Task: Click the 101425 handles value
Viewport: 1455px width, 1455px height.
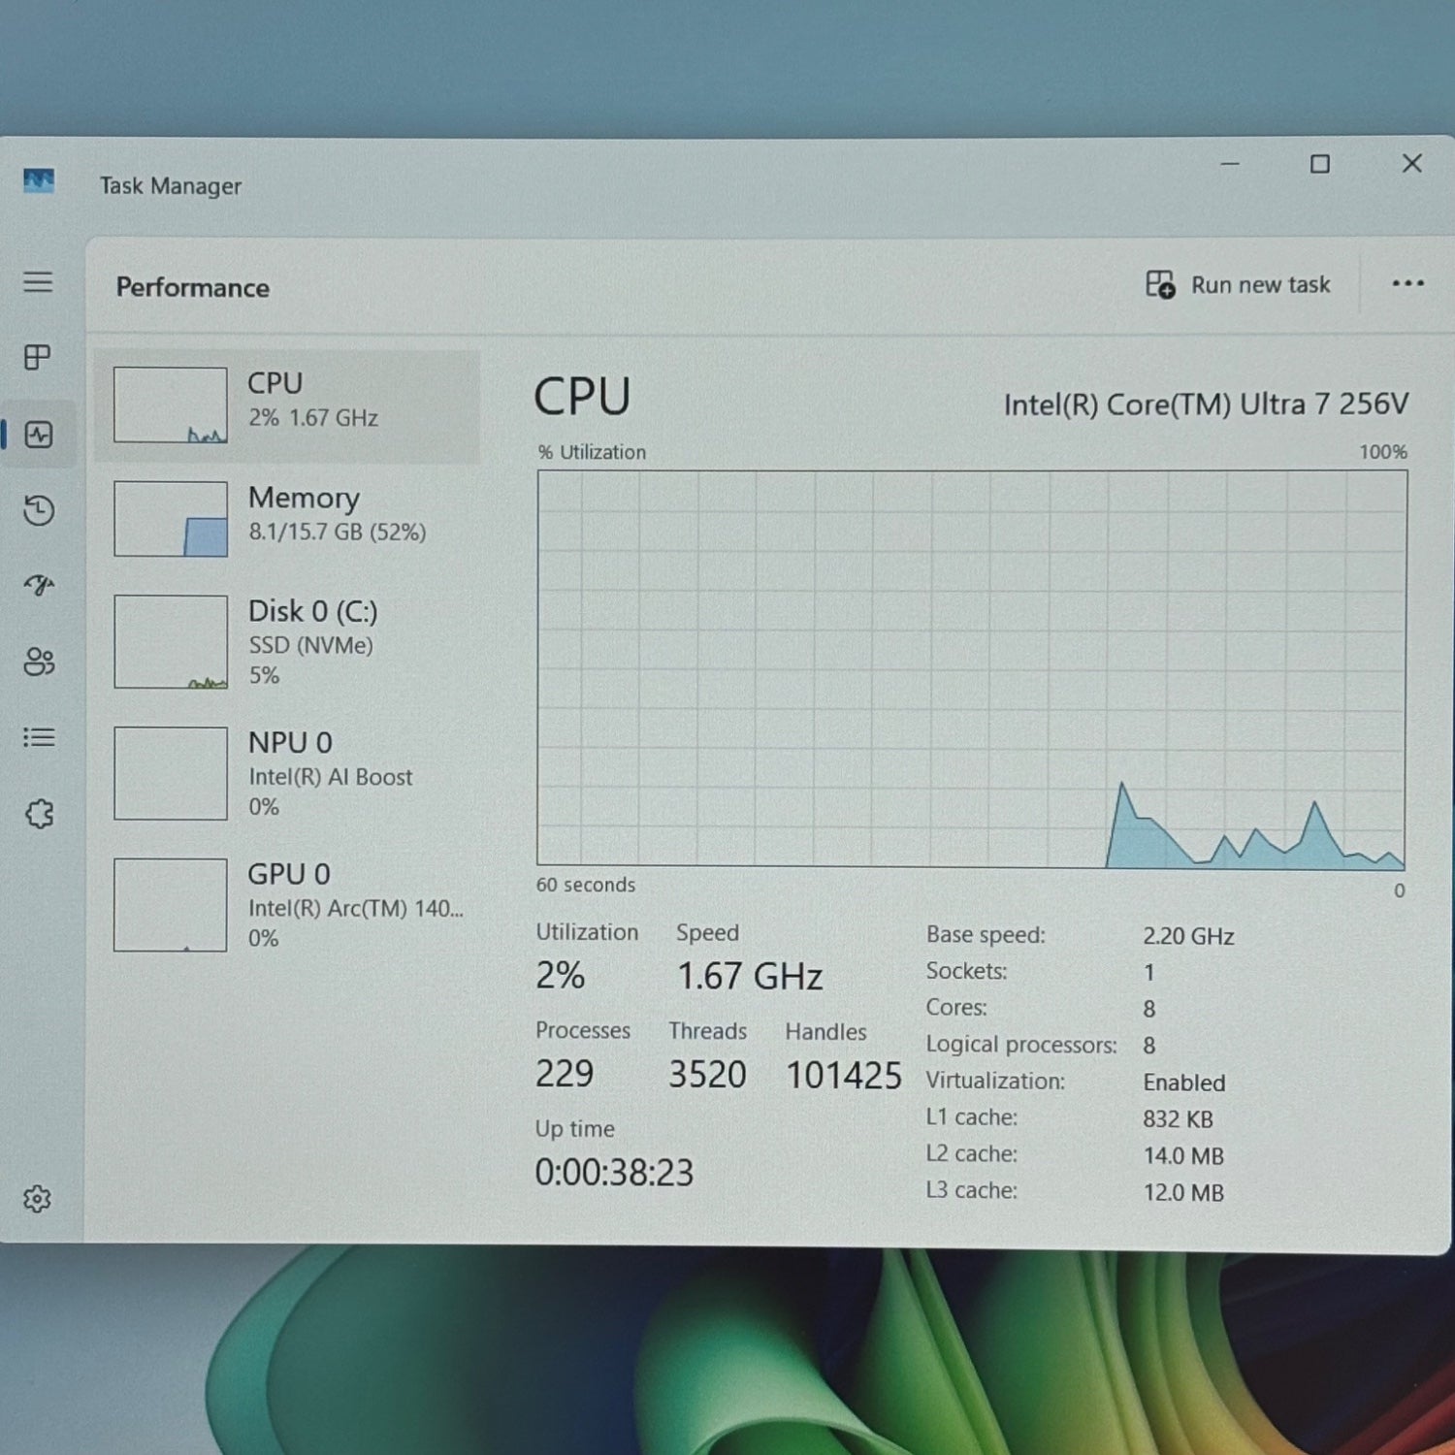Action: point(844,1076)
